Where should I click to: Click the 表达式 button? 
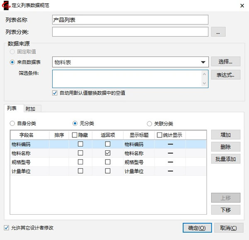tap(225, 75)
